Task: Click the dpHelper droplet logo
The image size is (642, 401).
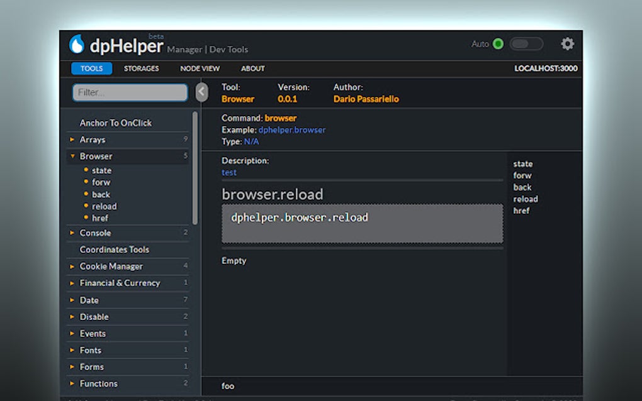Action: 80,43
